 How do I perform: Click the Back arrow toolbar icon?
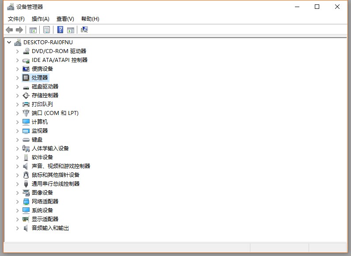pyautogui.click(x=9, y=30)
